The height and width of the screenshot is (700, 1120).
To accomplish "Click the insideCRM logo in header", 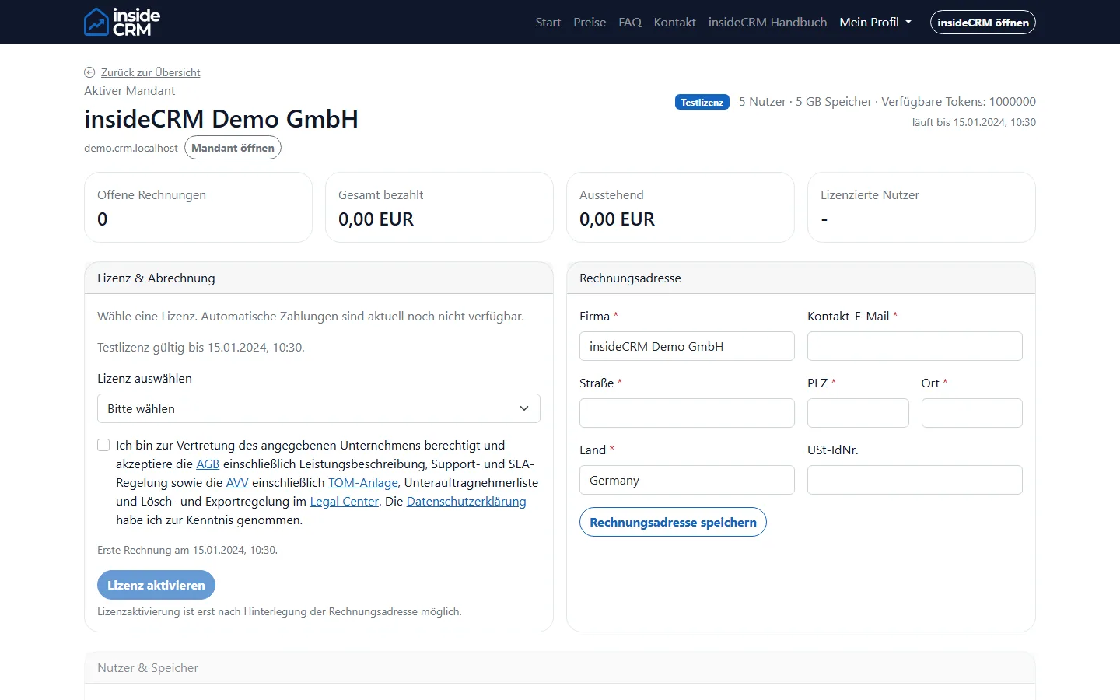I will point(122,22).
